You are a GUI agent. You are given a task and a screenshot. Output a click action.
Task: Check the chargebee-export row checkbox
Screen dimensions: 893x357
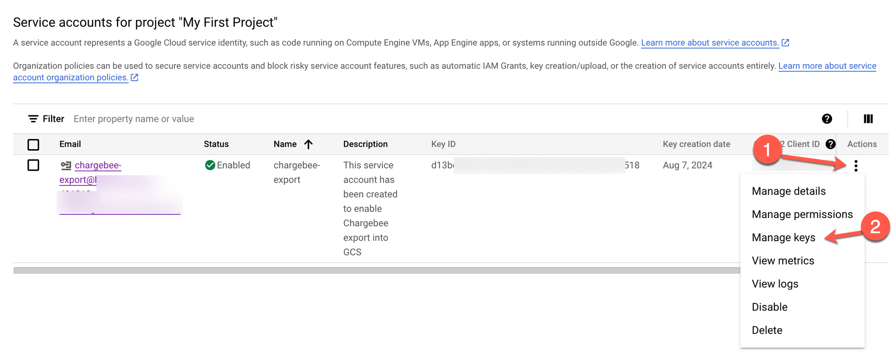(x=33, y=165)
